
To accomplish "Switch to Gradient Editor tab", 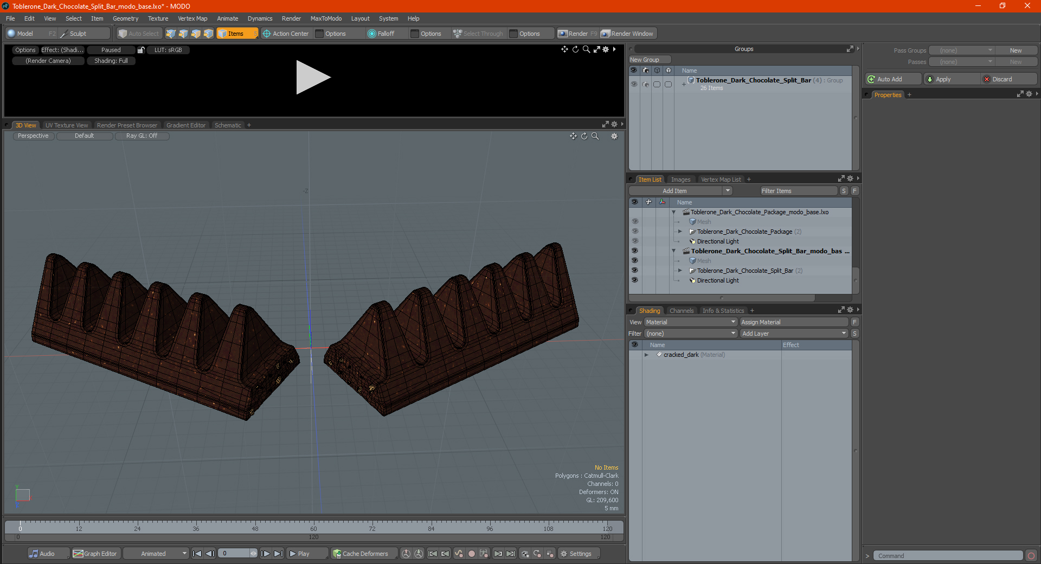I will click(x=185, y=125).
